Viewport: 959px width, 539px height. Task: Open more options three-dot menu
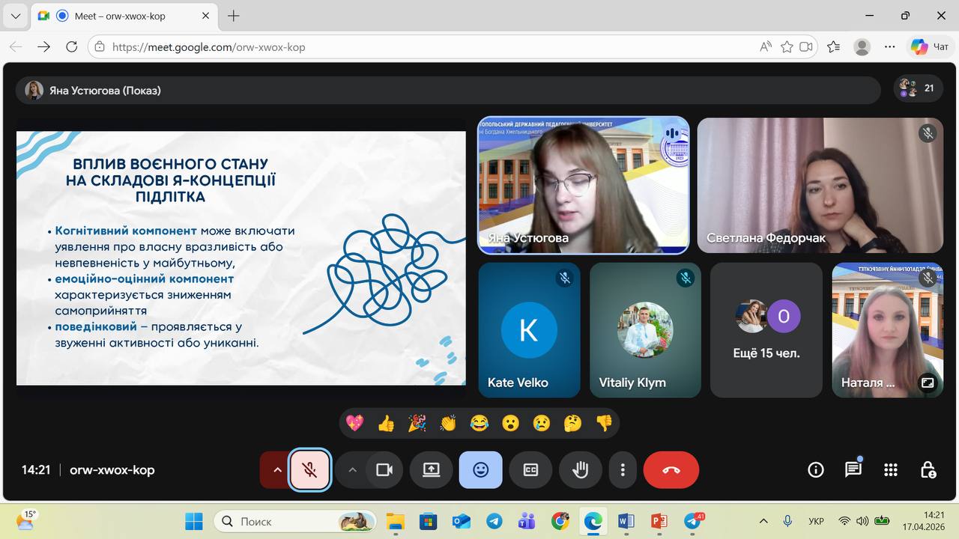pos(623,470)
